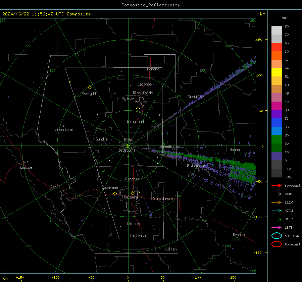Click the yellow diamond marker at RockyMH

pos(90,88)
